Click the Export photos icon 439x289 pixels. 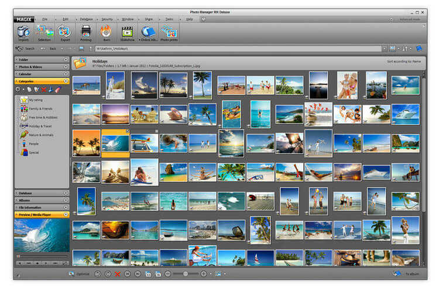pos(64,32)
